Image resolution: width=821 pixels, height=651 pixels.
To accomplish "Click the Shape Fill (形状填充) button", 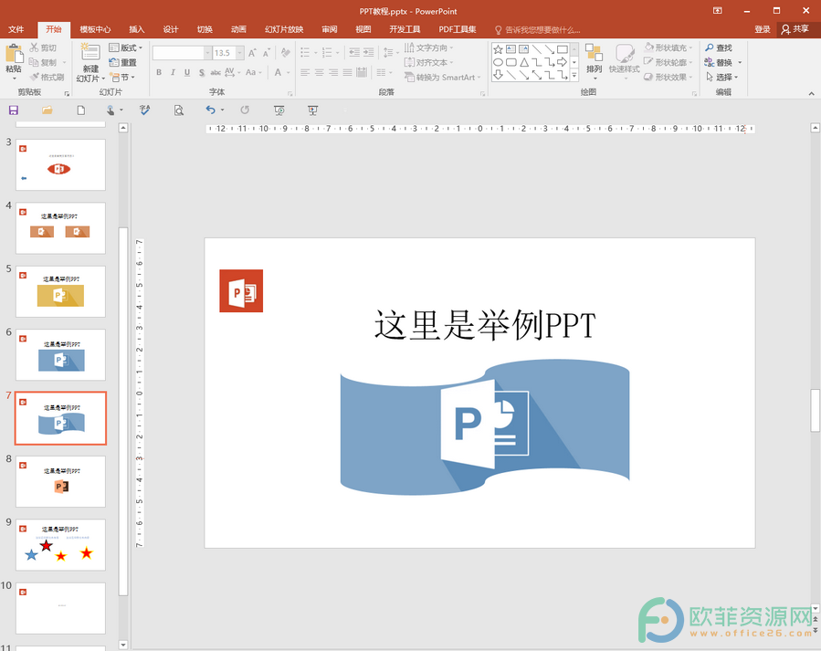I will click(668, 47).
